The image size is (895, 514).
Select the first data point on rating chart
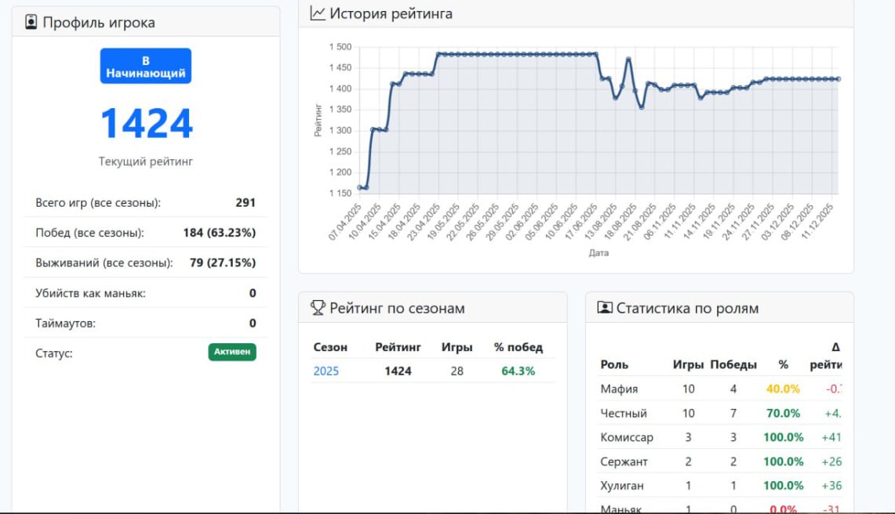[360, 187]
